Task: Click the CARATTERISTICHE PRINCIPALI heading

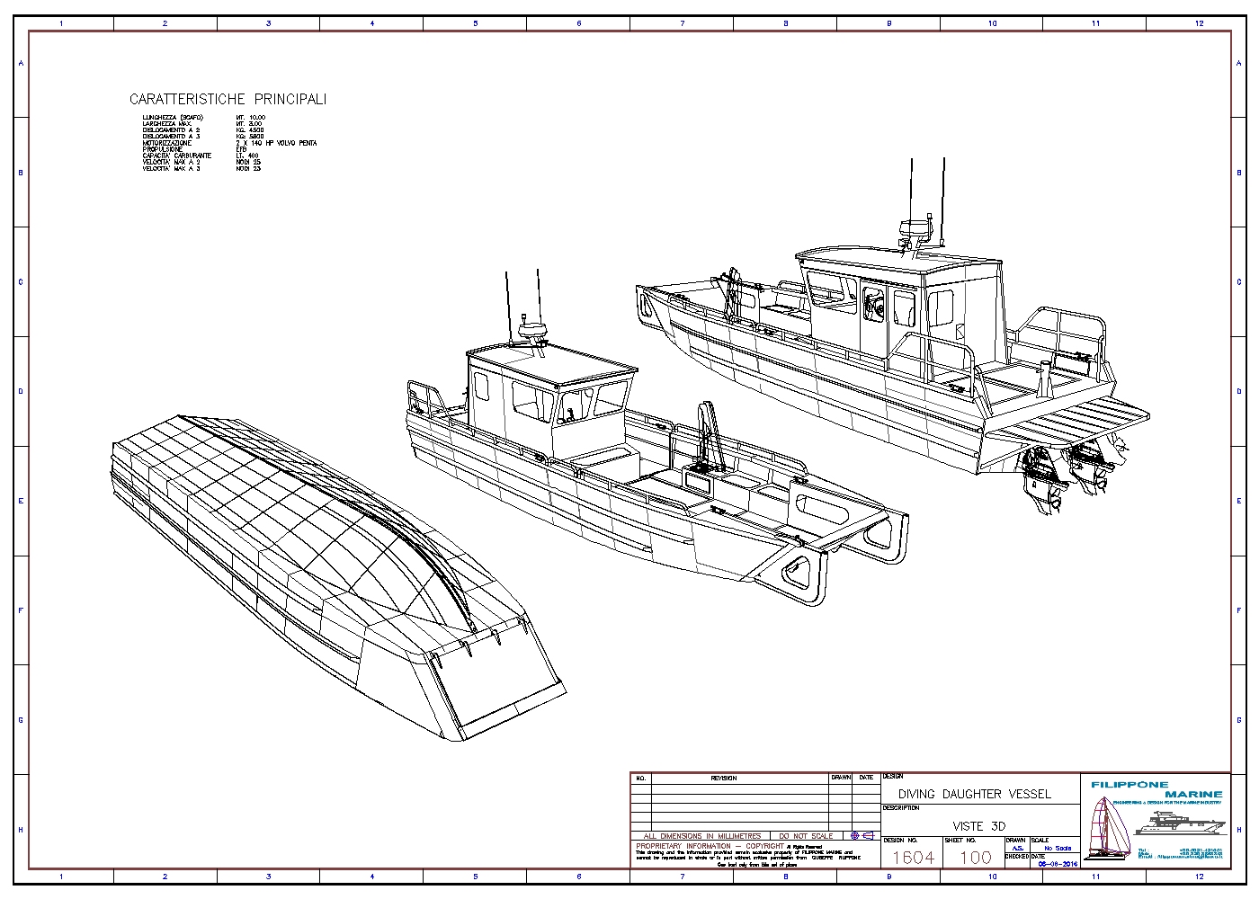Action: 228,99
